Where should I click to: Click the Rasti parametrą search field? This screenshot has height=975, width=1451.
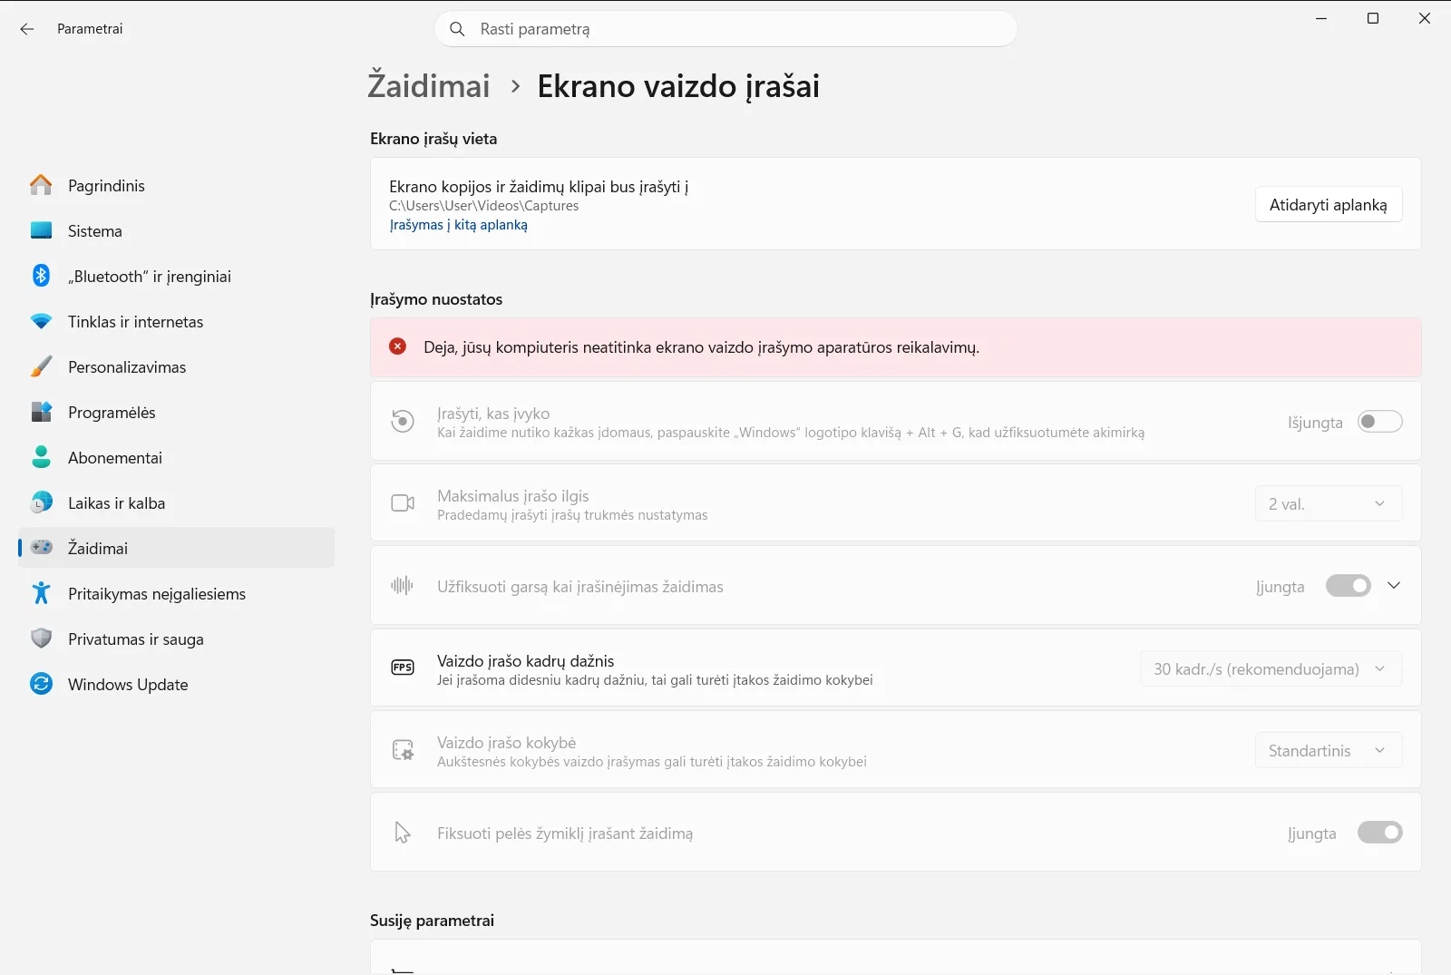[725, 29]
